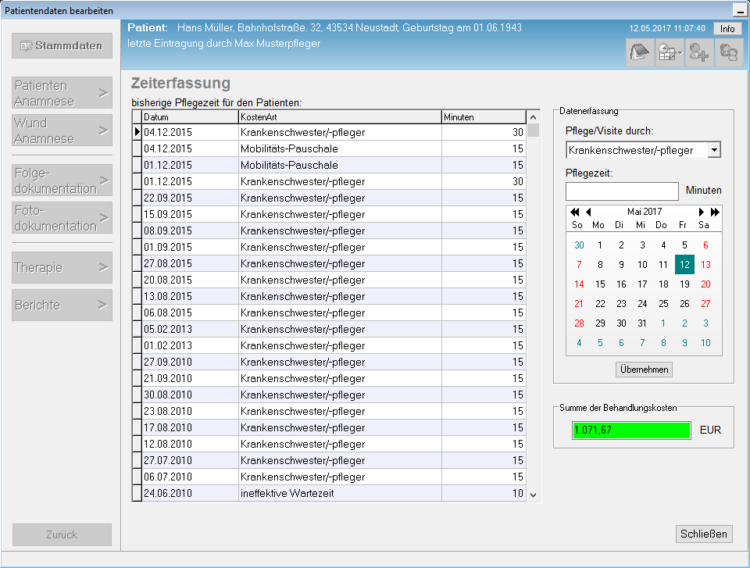Select the date cell 22.09.2015

pyautogui.click(x=191, y=198)
